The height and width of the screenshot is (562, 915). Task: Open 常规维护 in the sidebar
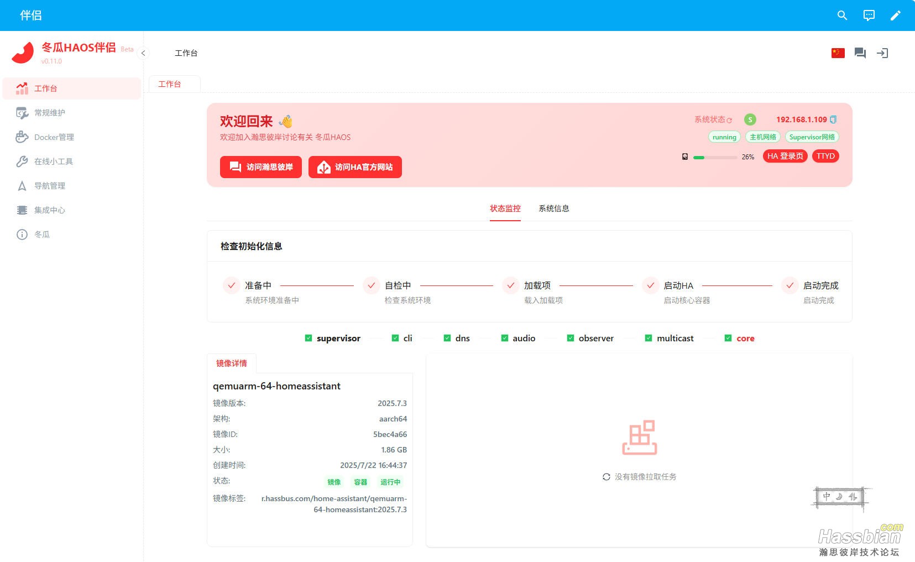point(72,113)
